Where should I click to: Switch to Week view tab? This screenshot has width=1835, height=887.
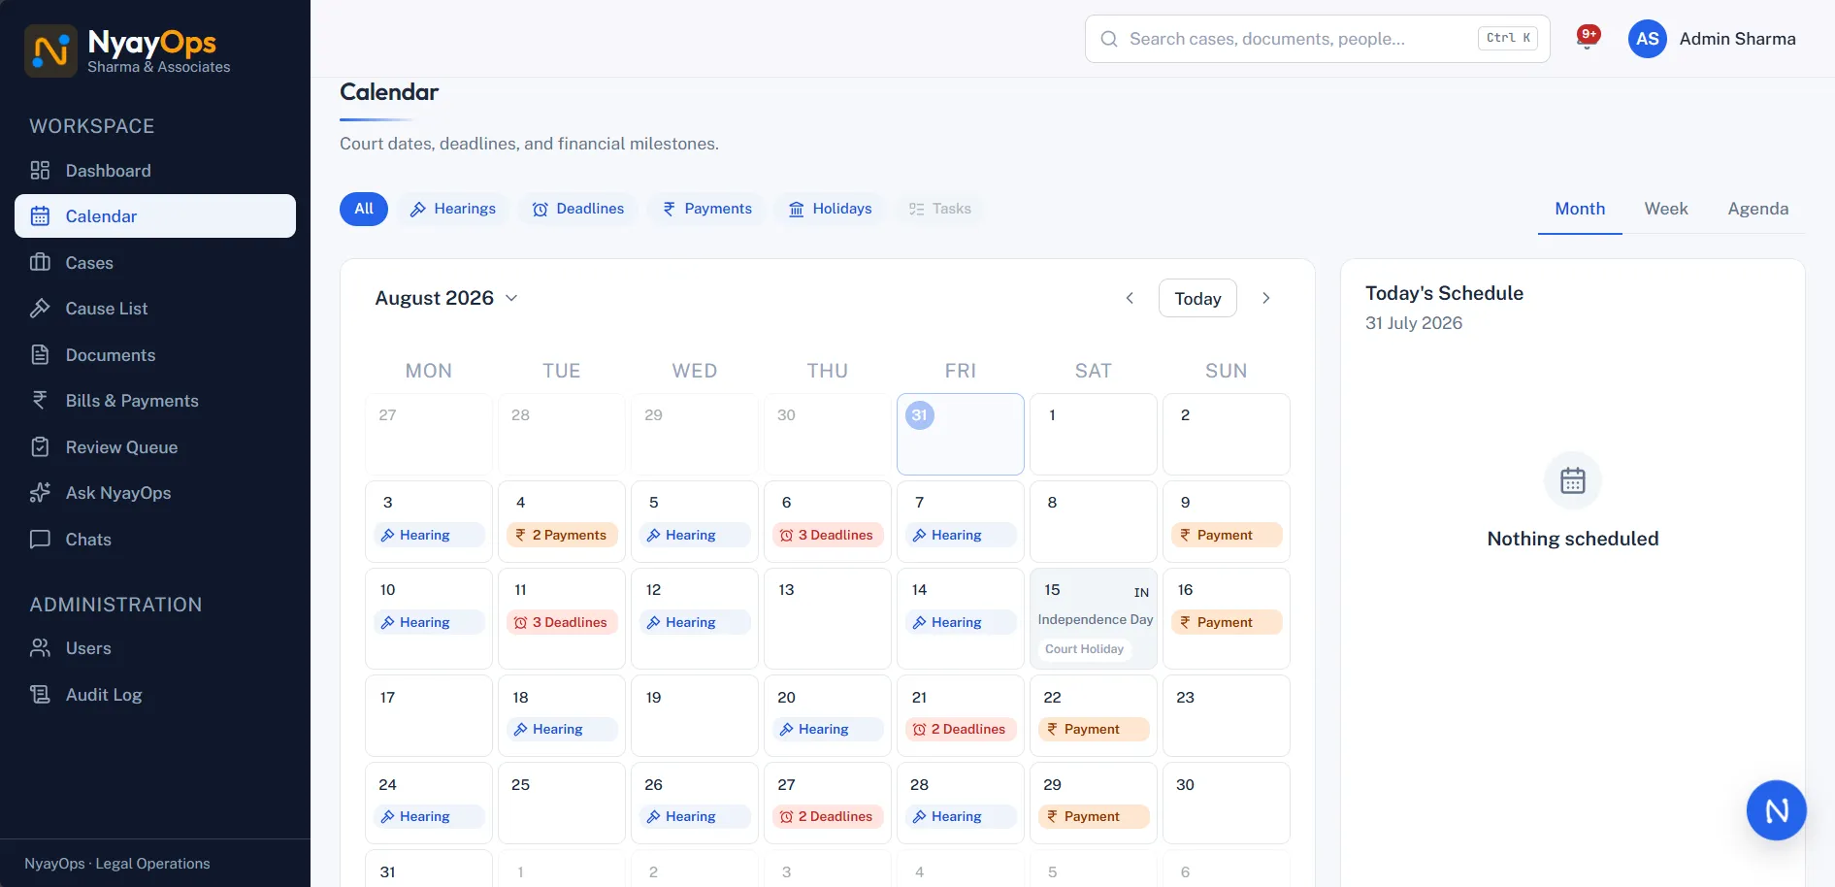click(x=1666, y=209)
